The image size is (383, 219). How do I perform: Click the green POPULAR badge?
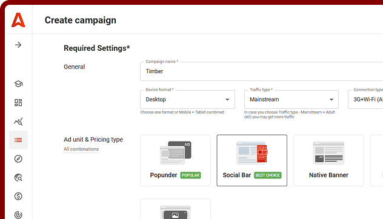tap(190, 175)
